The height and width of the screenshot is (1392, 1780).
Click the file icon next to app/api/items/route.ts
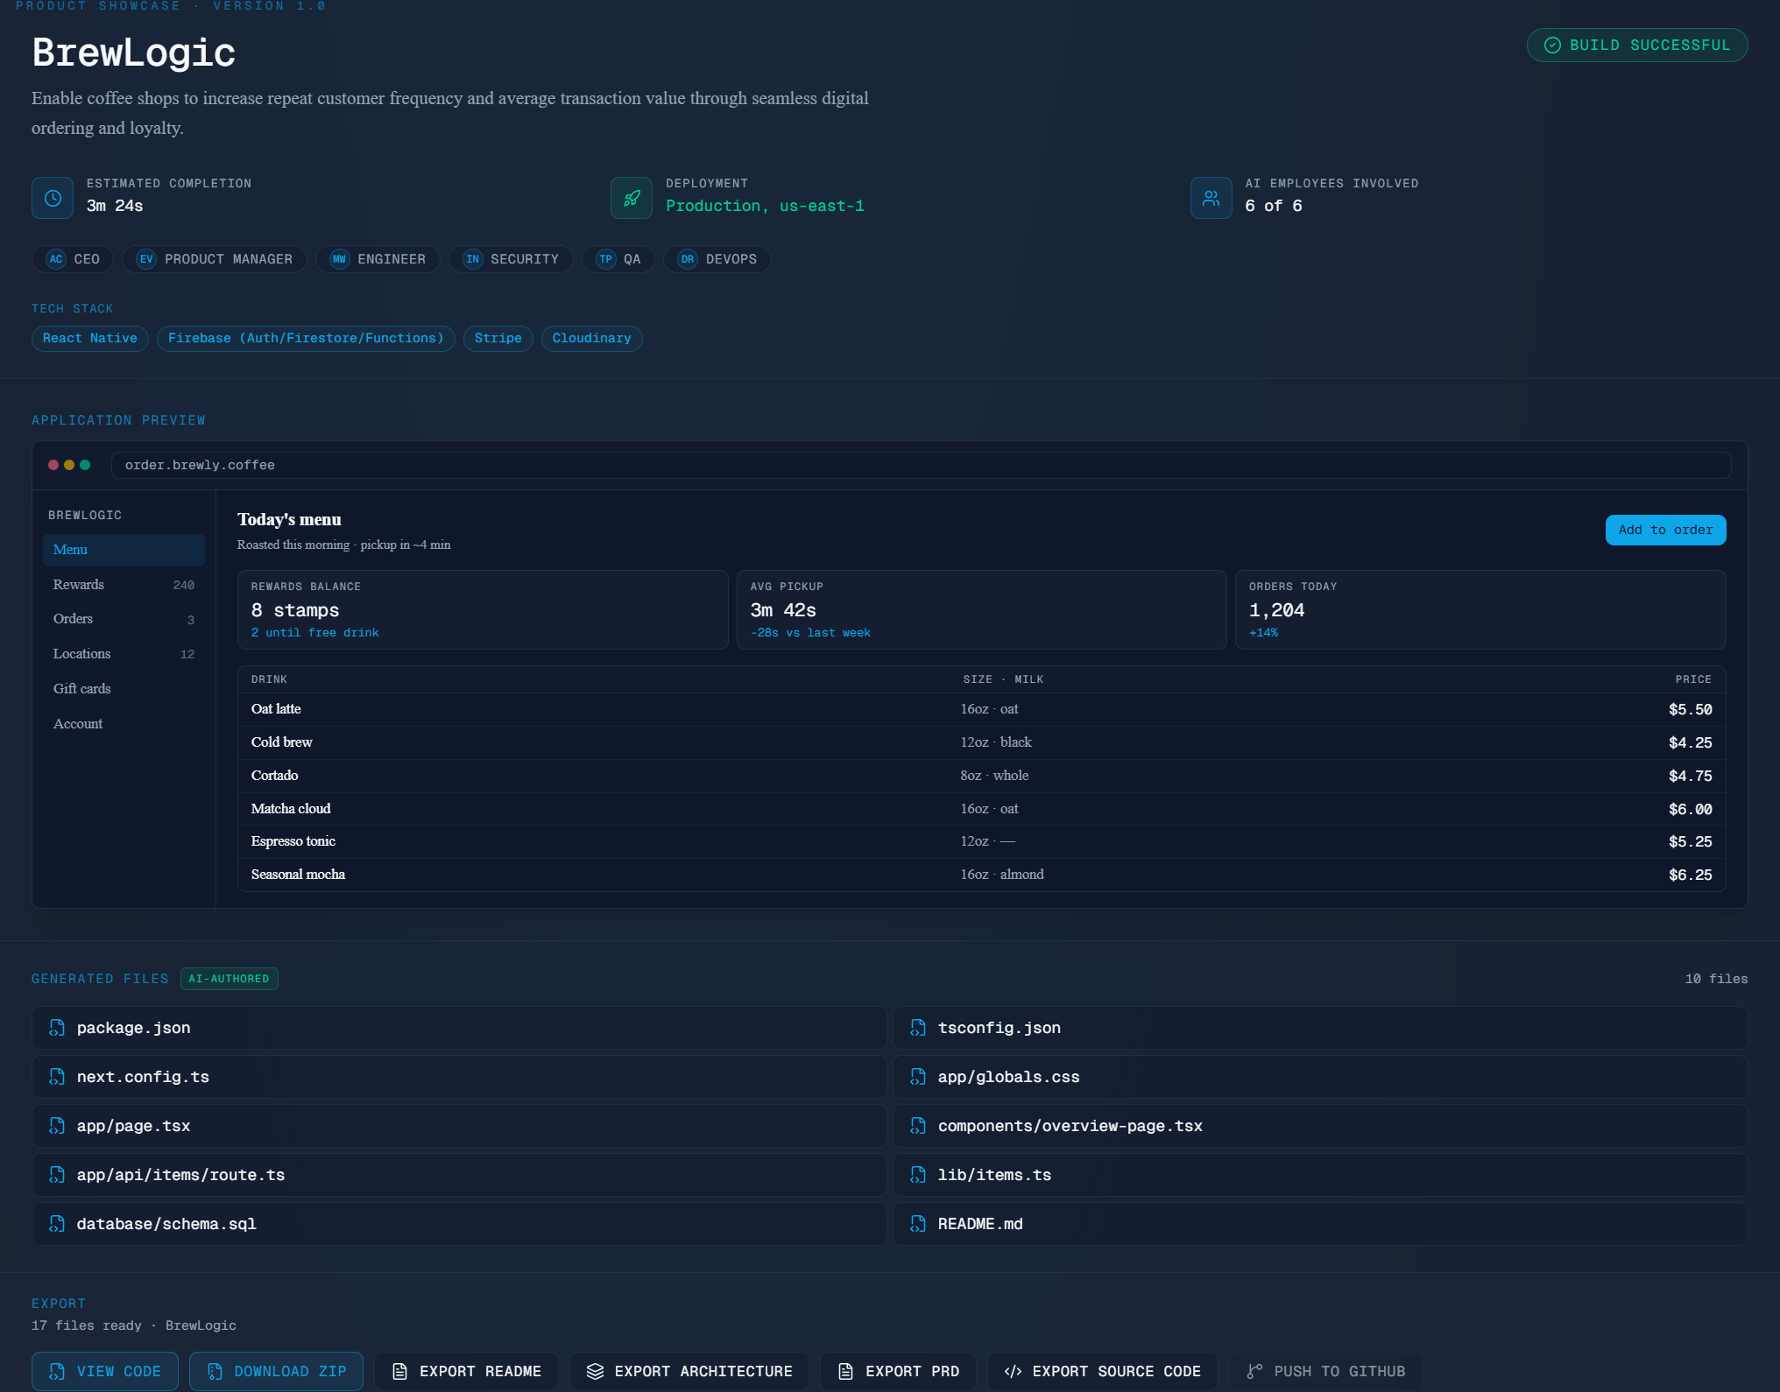click(57, 1175)
